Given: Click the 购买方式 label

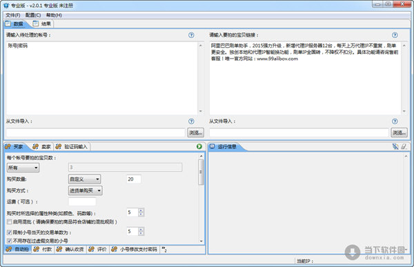Looking at the screenshot, I should 17,190.
